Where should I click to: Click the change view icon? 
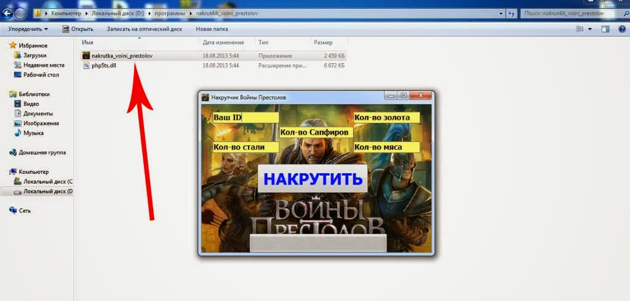[x=580, y=29]
